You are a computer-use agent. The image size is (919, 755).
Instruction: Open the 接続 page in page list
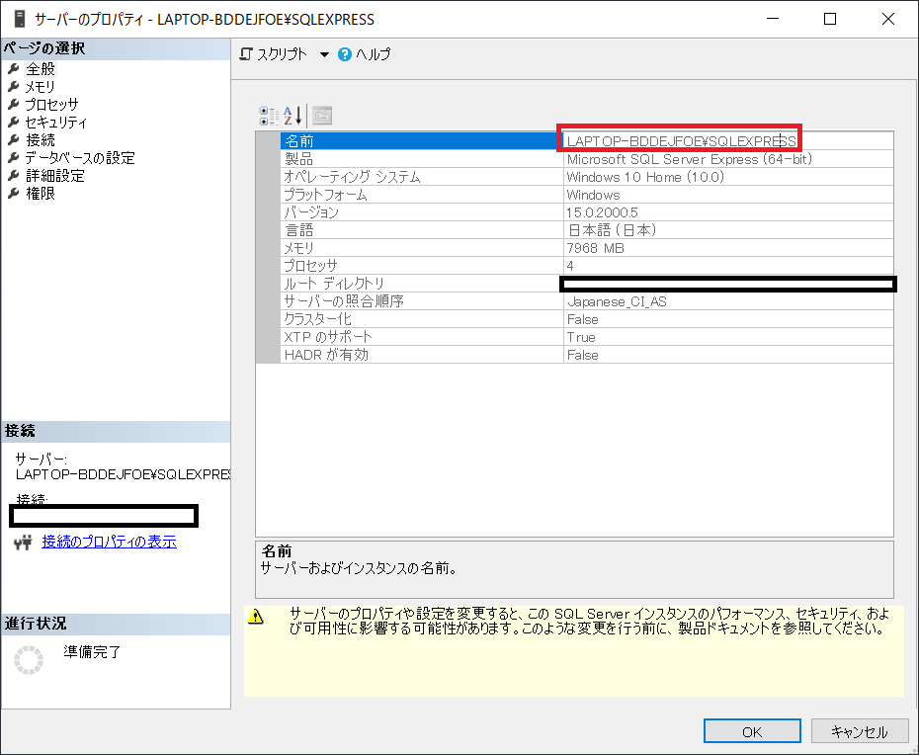pos(41,140)
